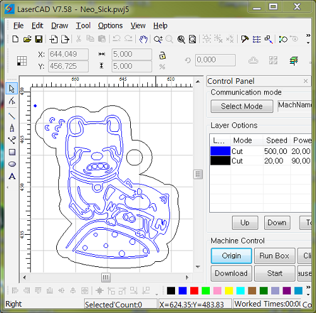The height and width of the screenshot is (313, 316).
Task: Expand the color palette overflow chevron
Action: click(308, 287)
